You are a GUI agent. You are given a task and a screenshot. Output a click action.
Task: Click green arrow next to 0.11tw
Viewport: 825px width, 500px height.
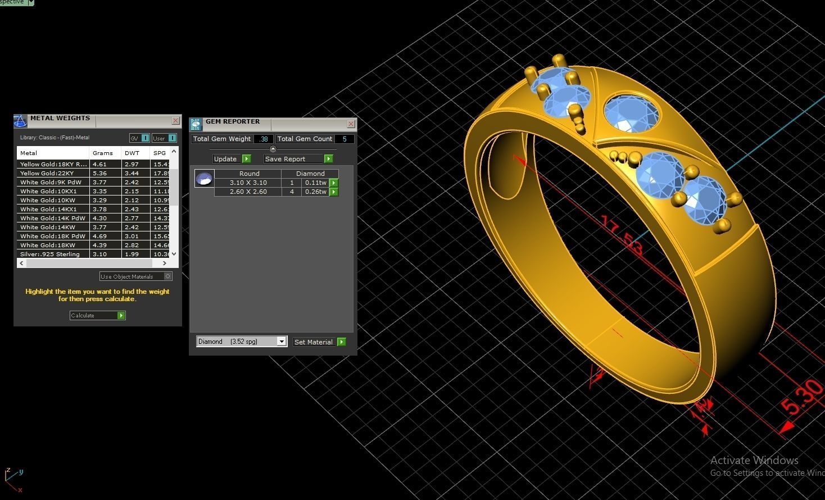[334, 183]
